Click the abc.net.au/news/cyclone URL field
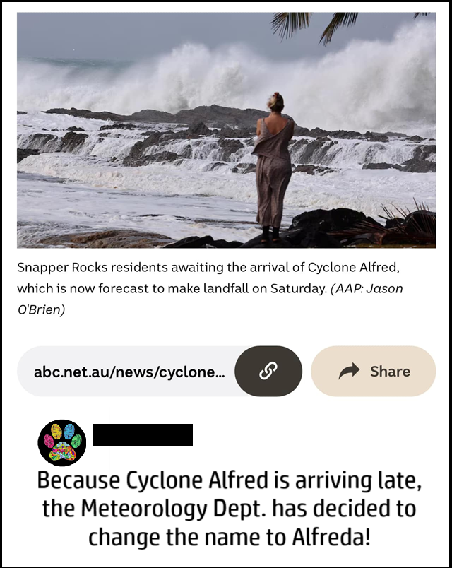 coord(126,371)
